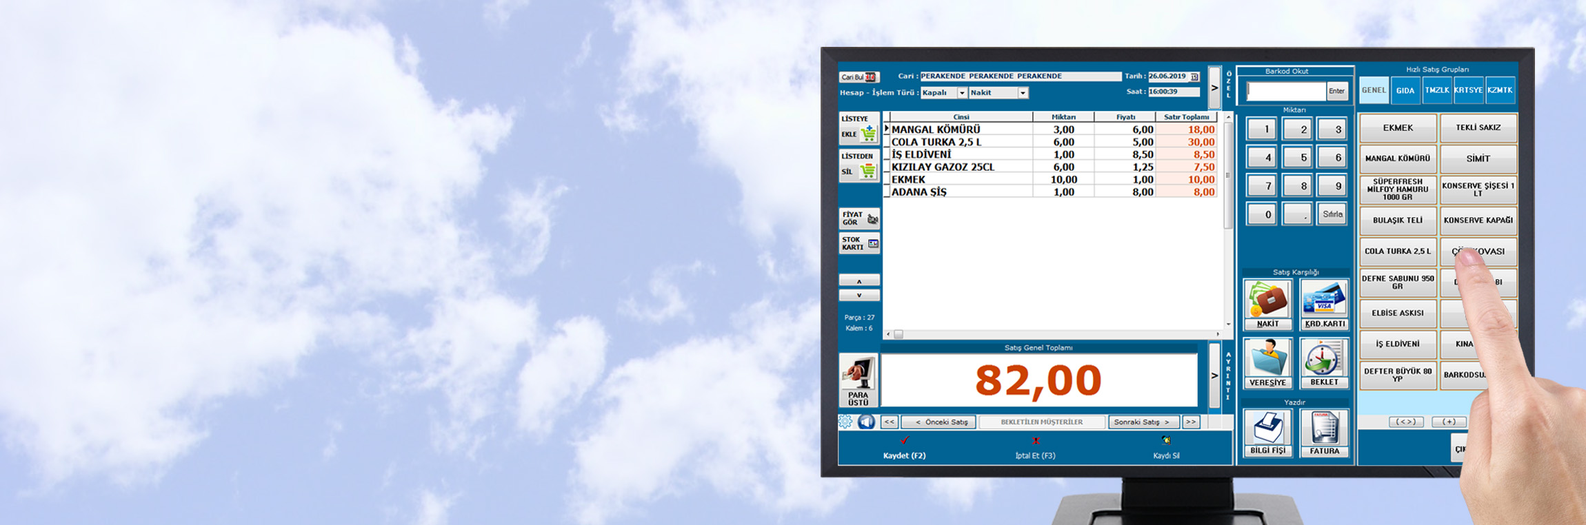The image size is (1586, 525).
Task: Choose Veresiye credit sale option
Action: [1267, 363]
